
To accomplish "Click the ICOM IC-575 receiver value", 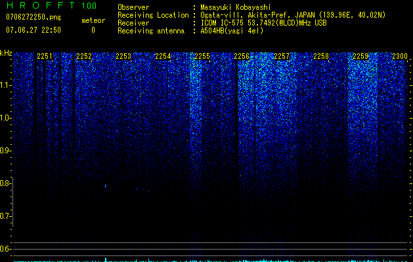I will pyautogui.click(x=263, y=23).
